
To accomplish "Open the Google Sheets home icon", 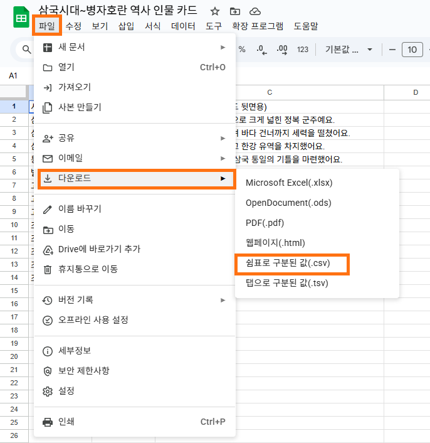I will click(x=21, y=17).
